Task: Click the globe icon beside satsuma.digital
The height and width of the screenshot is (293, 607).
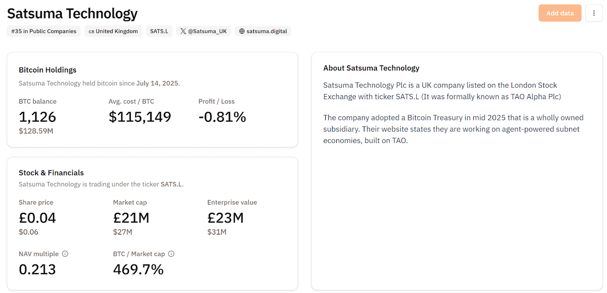Action: tap(242, 31)
